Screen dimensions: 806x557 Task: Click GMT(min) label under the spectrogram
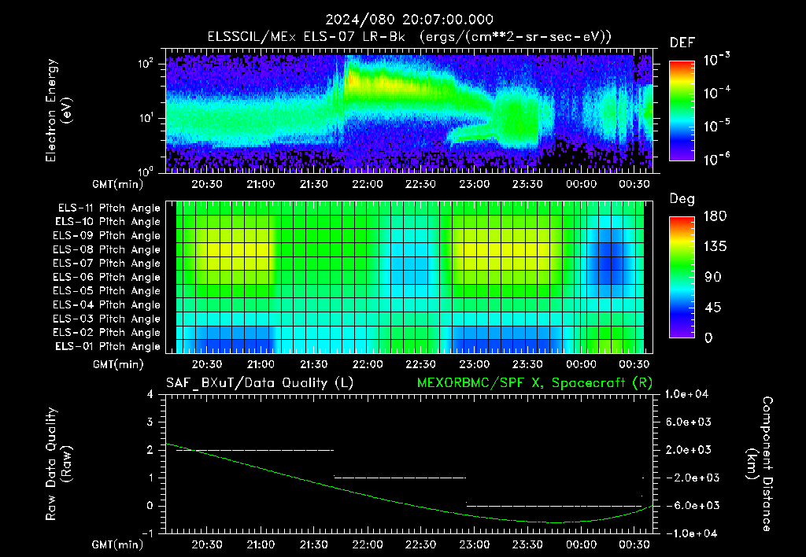point(118,184)
